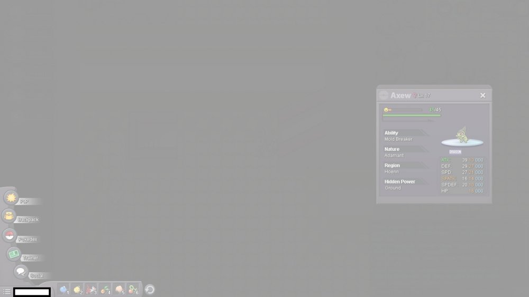The width and height of the screenshot is (529, 297).
Task: Open the Trainer card icon
Action: coord(13,254)
